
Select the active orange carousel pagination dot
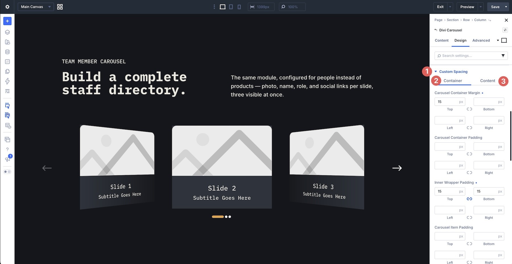point(218,217)
